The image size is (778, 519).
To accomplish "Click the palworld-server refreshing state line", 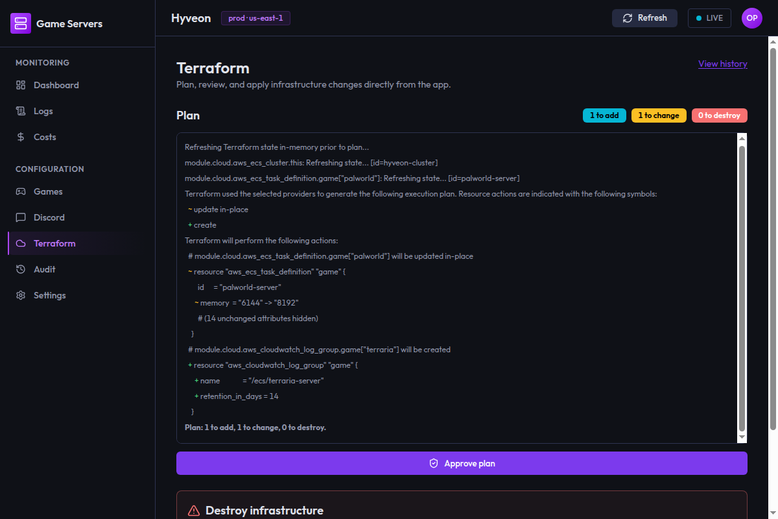I will coord(352,178).
